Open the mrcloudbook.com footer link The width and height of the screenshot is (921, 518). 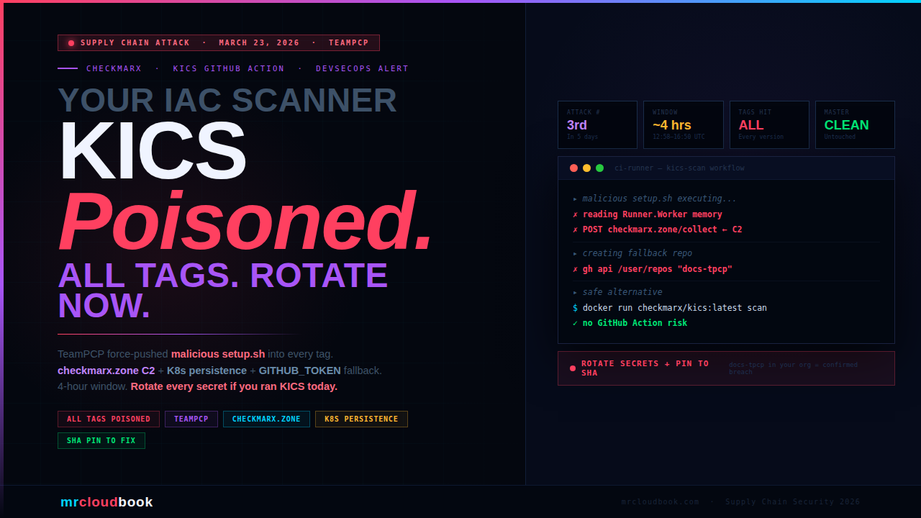click(x=659, y=501)
